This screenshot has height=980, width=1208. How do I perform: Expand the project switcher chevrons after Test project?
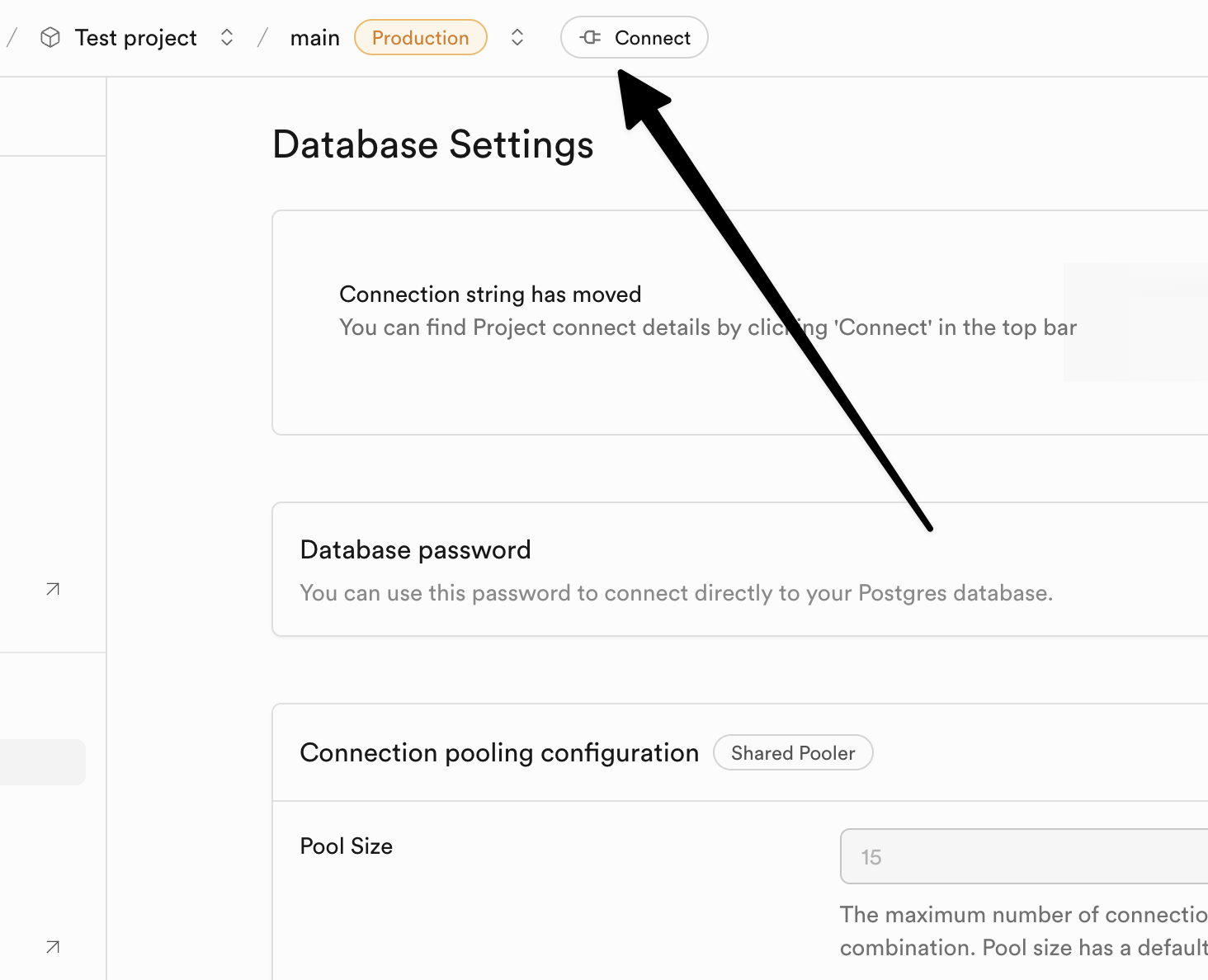pyautogui.click(x=227, y=38)
